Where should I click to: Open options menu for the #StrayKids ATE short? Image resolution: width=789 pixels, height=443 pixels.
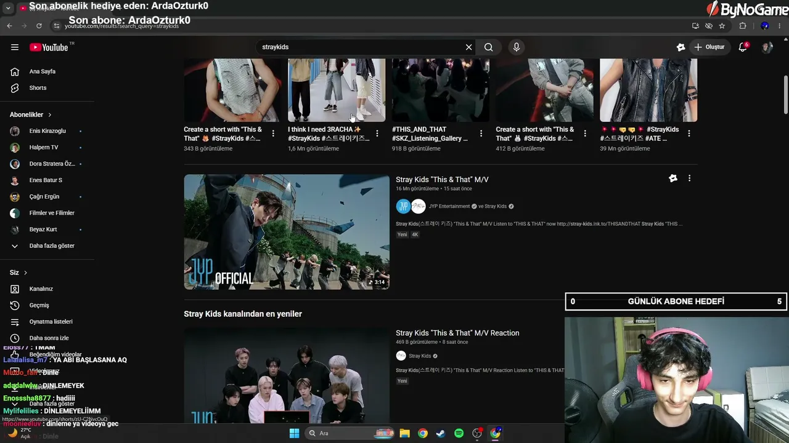(x=689, y=134)
